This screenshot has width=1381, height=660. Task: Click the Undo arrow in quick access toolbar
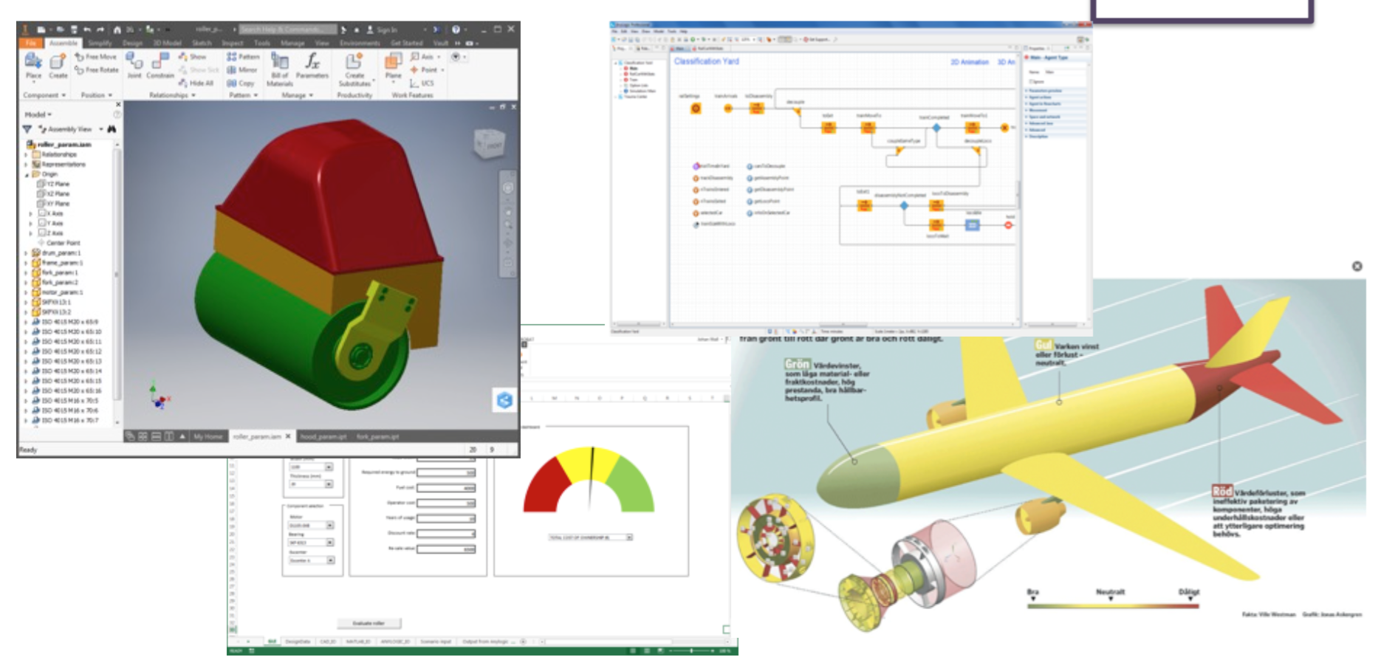[x=87, y=30]
